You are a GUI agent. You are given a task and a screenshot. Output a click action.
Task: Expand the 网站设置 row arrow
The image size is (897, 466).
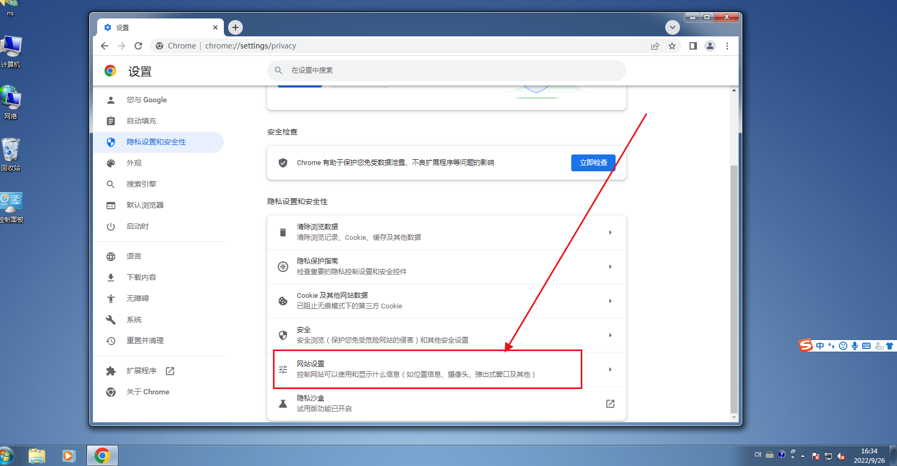coord(610,370)
